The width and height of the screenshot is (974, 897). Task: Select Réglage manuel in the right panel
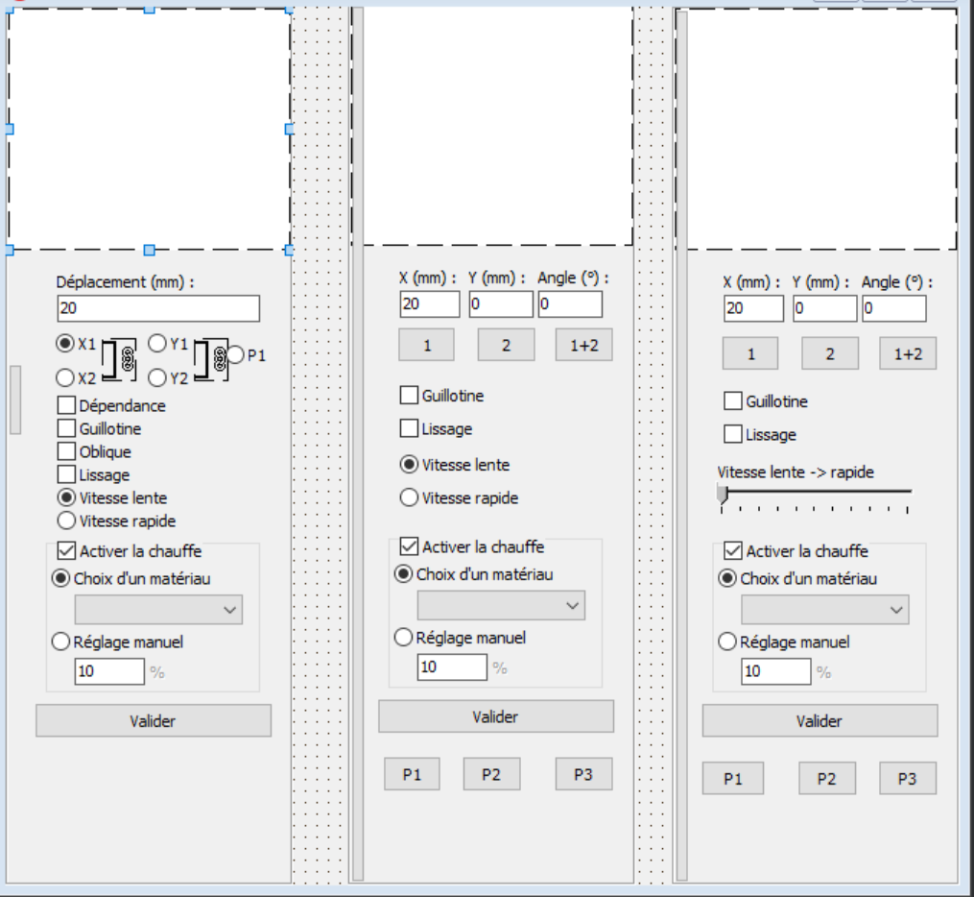pyautogui.click(x=728, y=642)
